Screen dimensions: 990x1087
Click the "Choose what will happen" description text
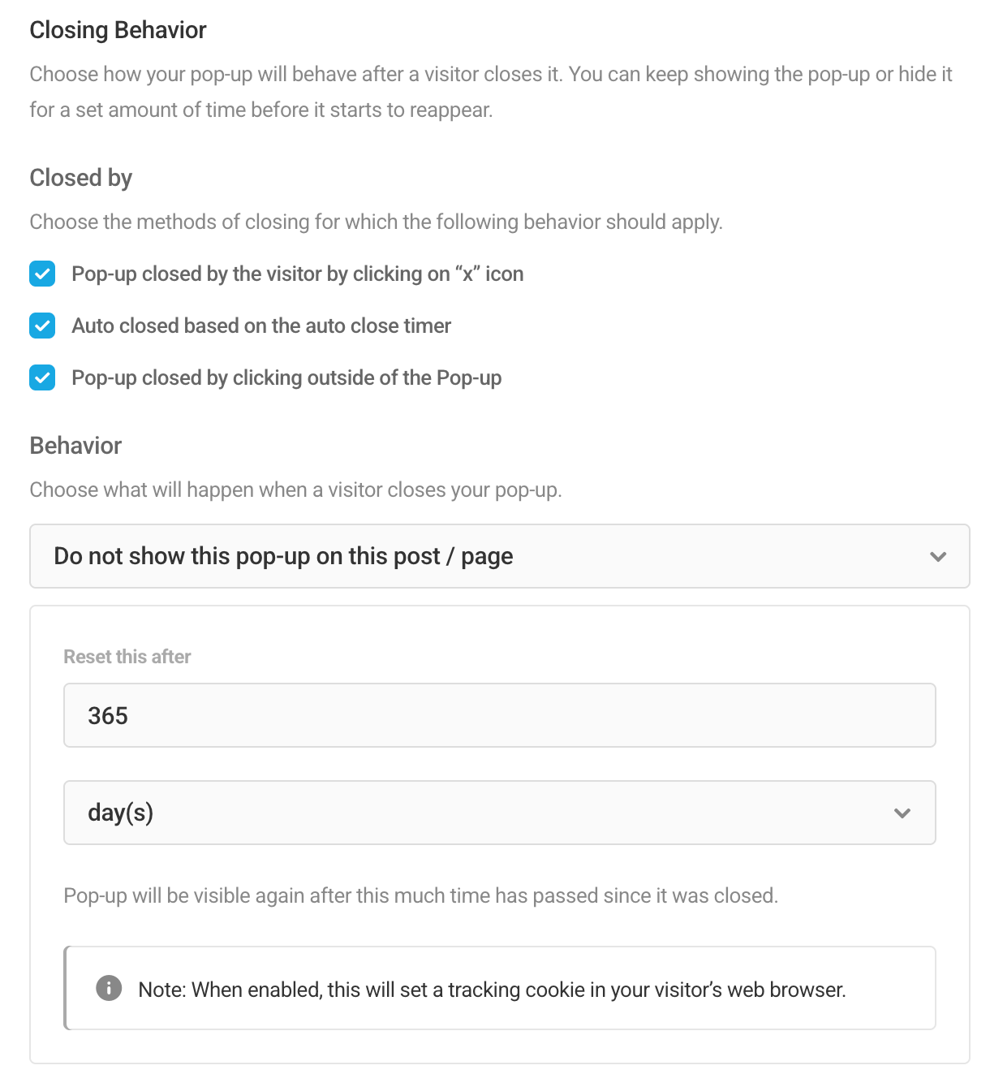(296, 490)
